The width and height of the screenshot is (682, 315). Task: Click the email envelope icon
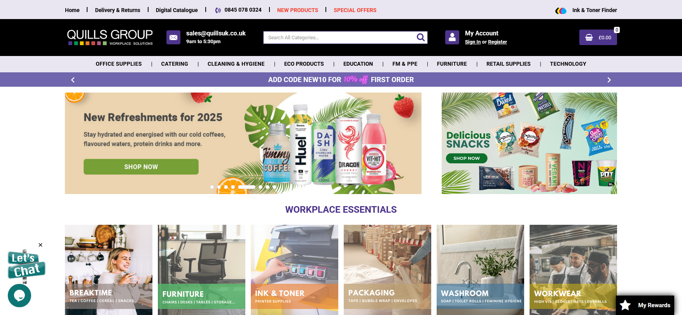tap(173, 37)
